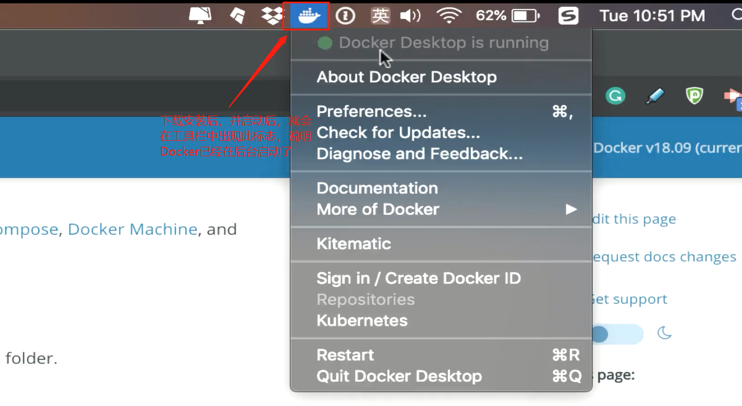Click the Docker whale menu bar icon
This screenshot has width=742, height=406.
[308, 16]
